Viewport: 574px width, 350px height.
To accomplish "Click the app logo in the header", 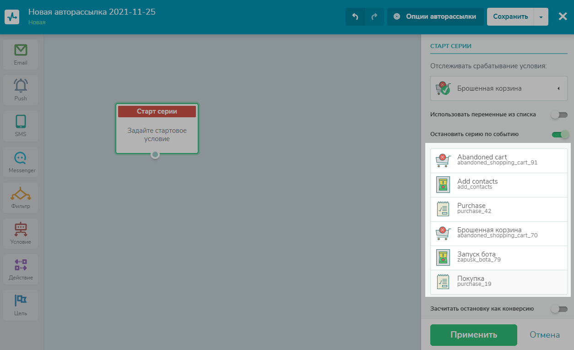I will coord(12,16).
